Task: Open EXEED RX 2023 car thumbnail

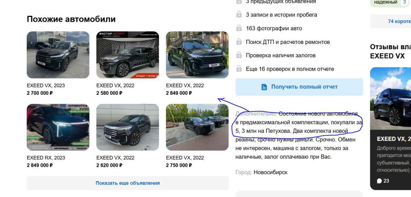Action: (58, 127)
